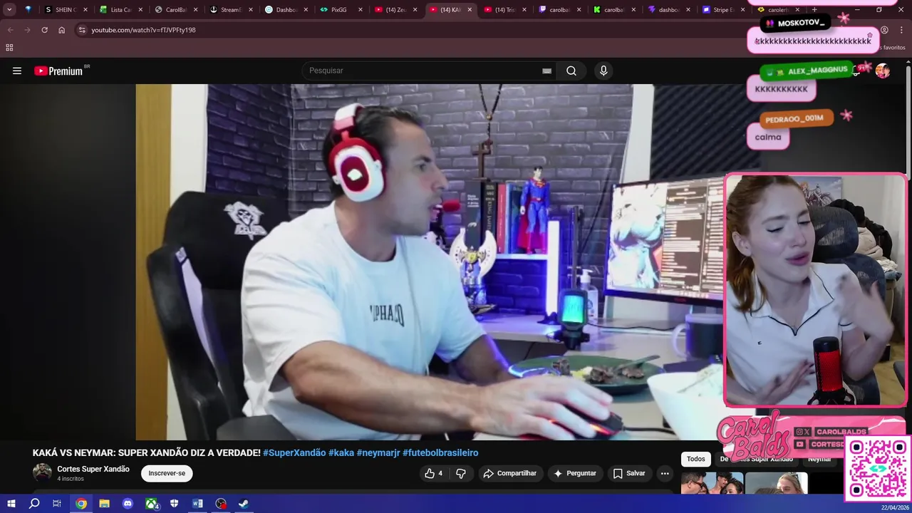Open Microsoft Word from the taskbar
The width and height of the screenshot is (912, 513).
[x=197, y=504]
